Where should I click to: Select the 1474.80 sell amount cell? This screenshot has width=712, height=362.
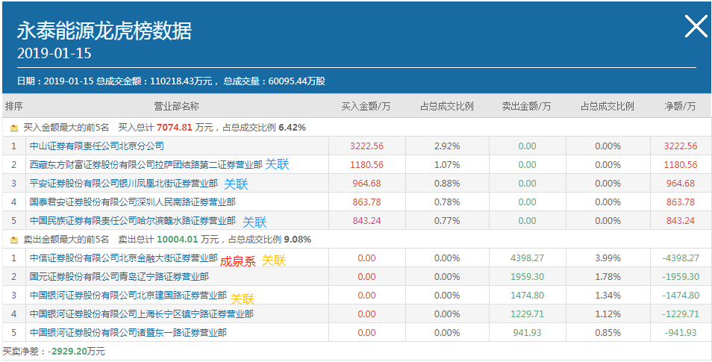tap(527, 296)
